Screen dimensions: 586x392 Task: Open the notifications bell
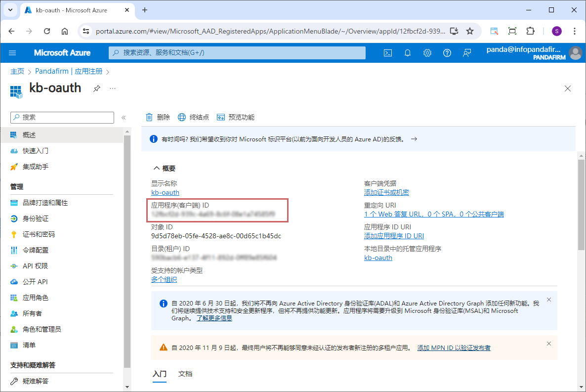[x=408, y=53]
